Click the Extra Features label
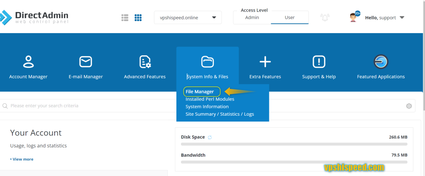This screenshot has height=176, width=425. pyautogui.click(x=265, y=77)
